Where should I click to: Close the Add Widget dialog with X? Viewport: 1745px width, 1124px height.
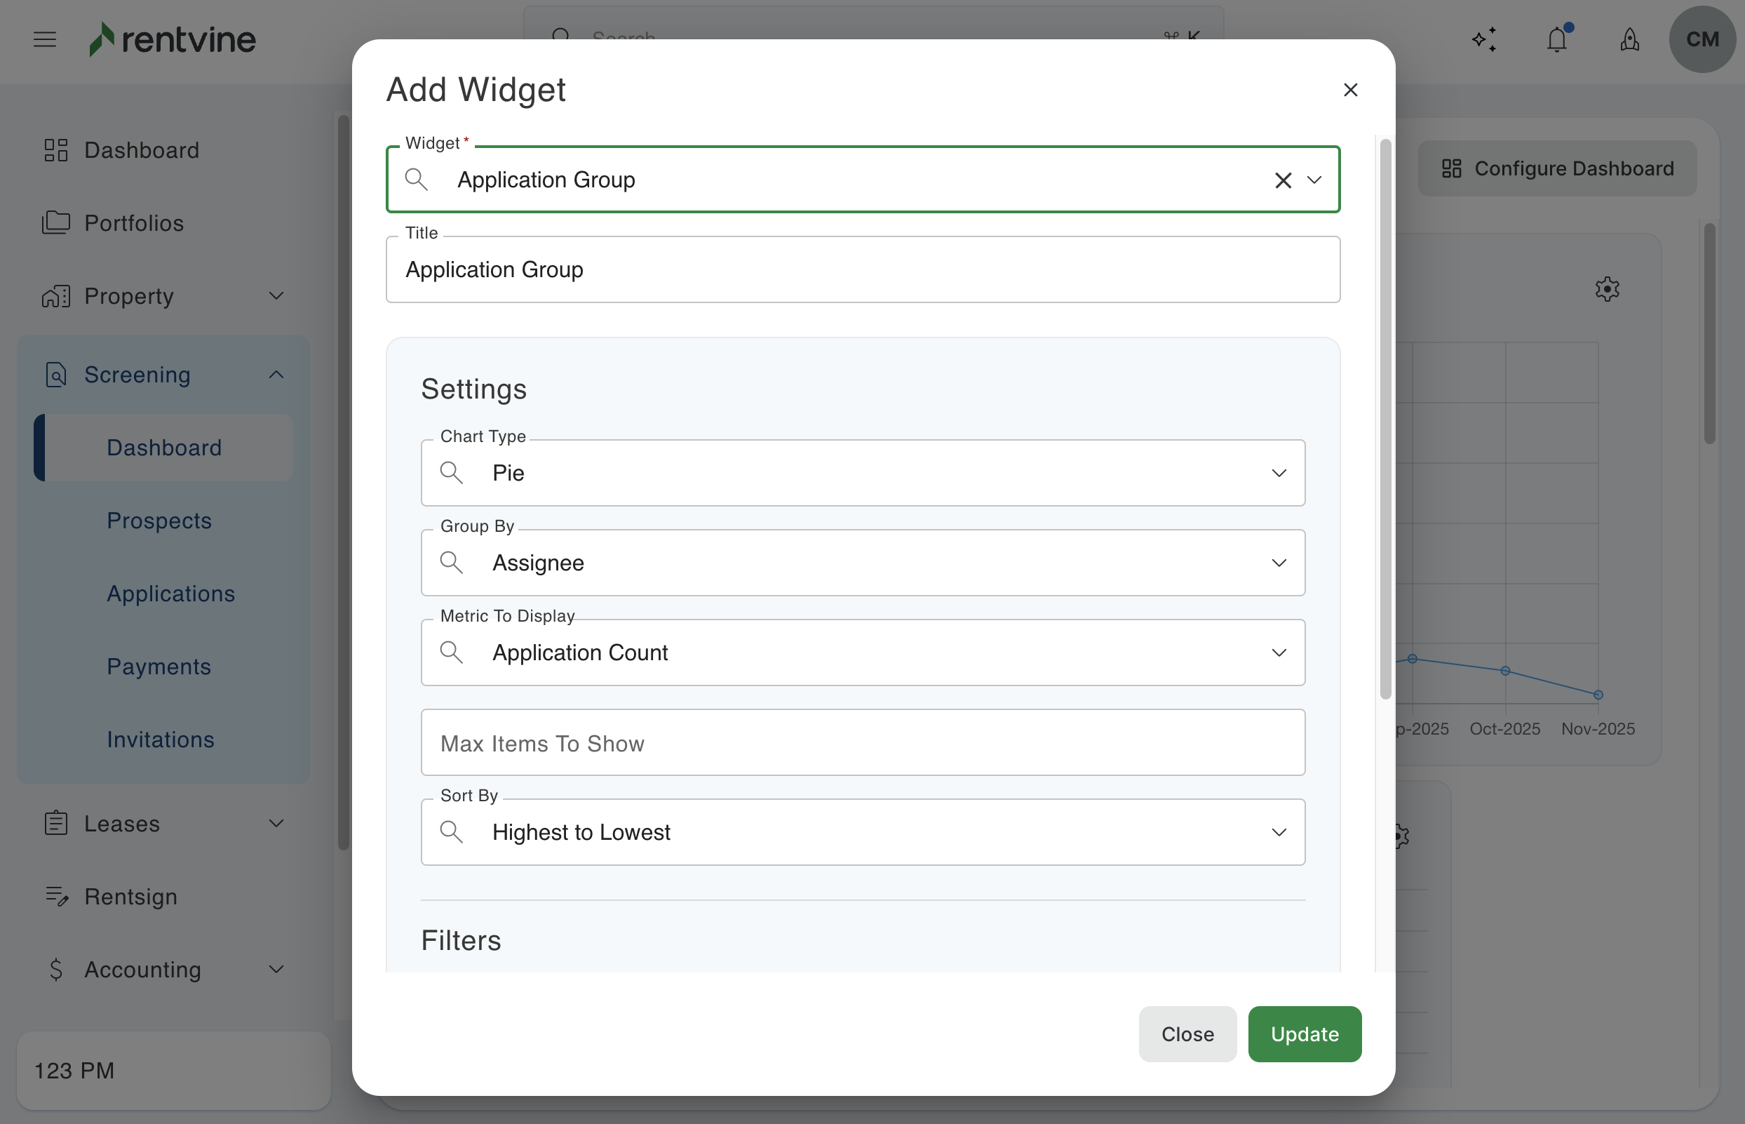[1350, 90]
